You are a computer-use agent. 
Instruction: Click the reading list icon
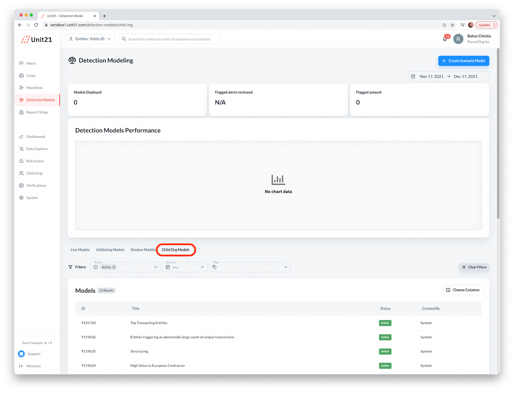click(x=462, y=25)
